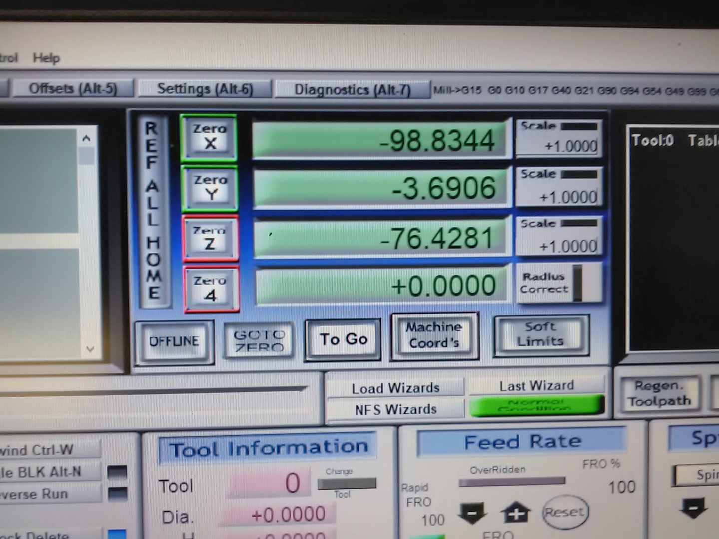Enable Soft Limits
This screenshot has height=539, width=719.
coord(541,335)
